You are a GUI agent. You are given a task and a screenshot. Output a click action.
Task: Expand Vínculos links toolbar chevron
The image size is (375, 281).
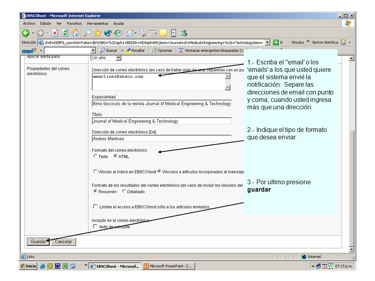click(x=308, y=42)
